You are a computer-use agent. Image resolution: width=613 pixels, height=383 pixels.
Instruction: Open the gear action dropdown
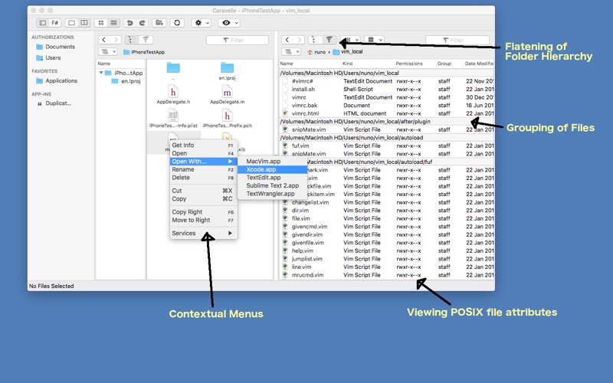click(202, 23)
